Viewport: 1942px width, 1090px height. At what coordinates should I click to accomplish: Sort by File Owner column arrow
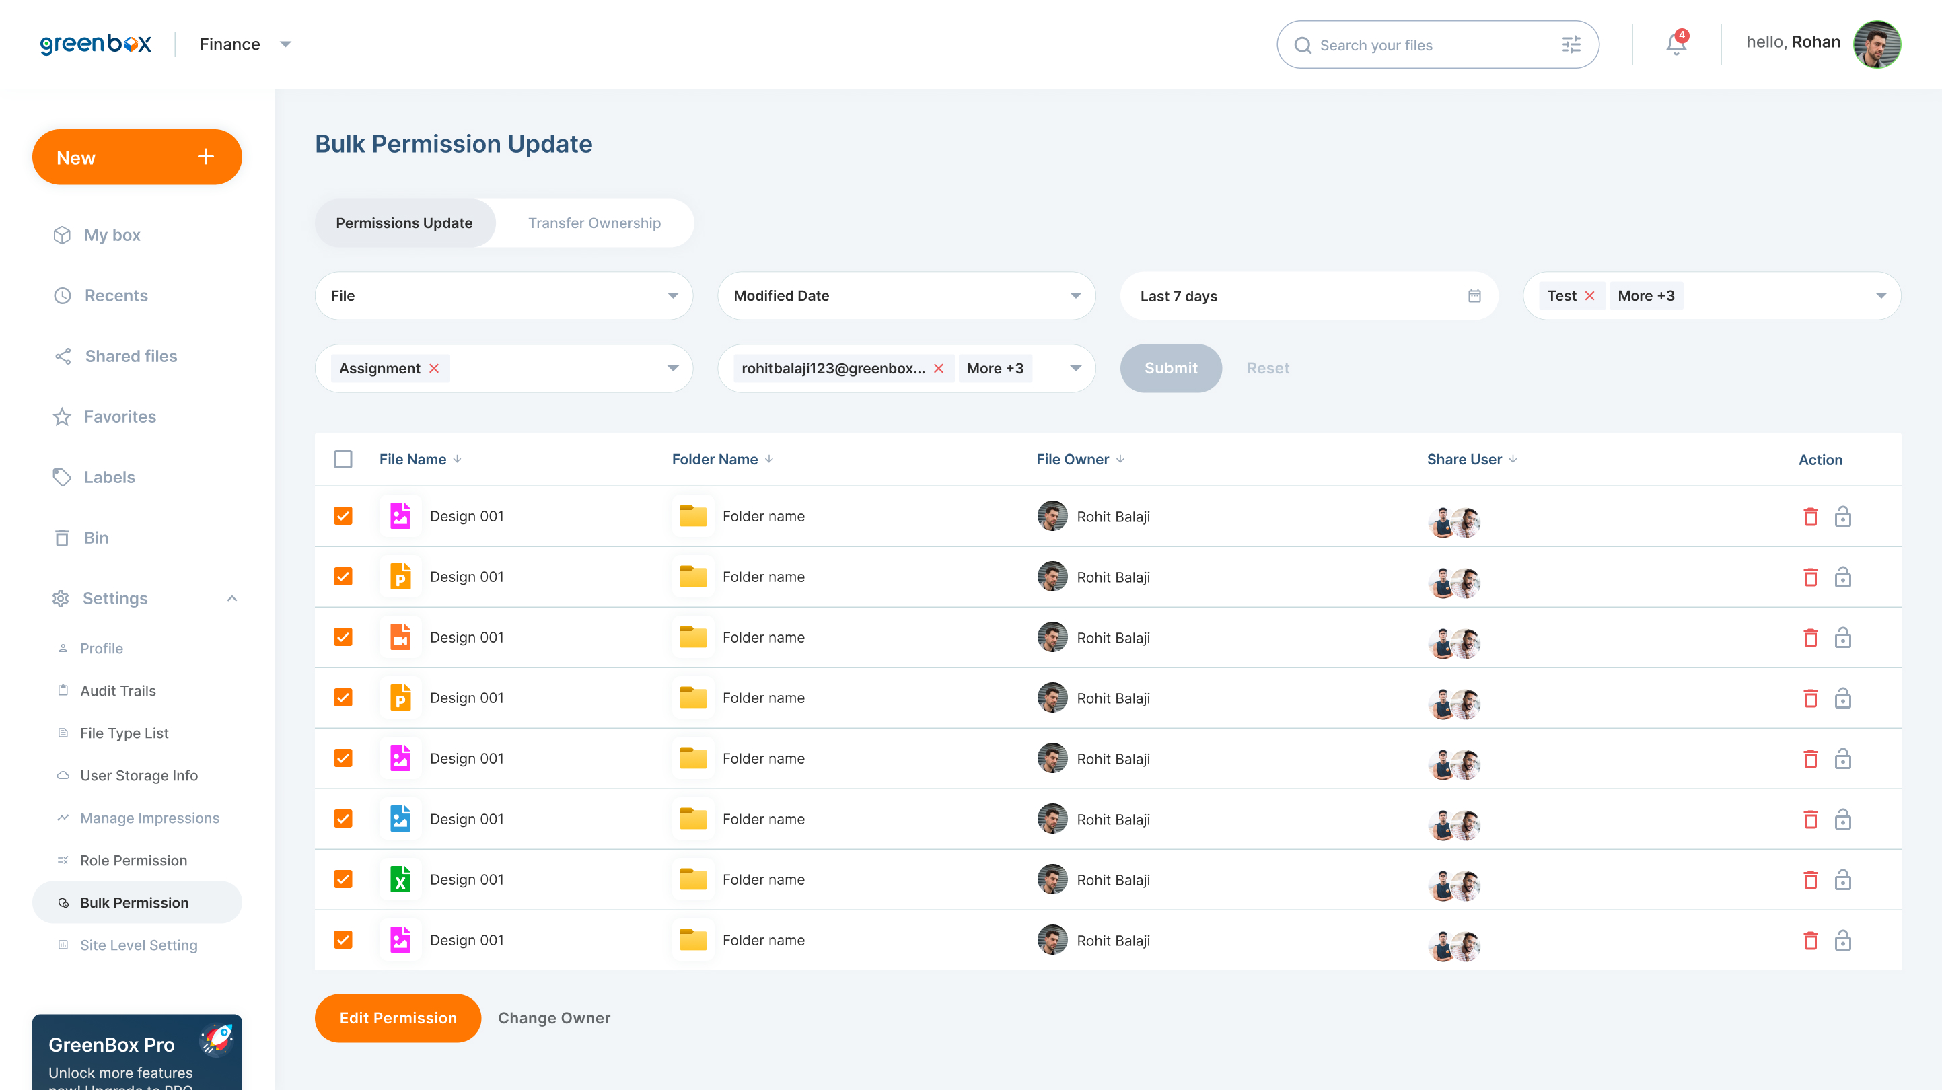(x=1120, y=458)
